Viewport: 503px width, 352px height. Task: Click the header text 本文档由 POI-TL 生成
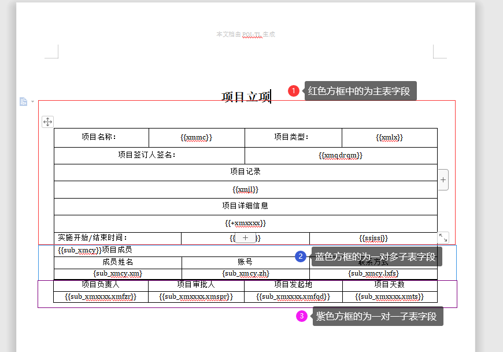(x=245, y=34)
